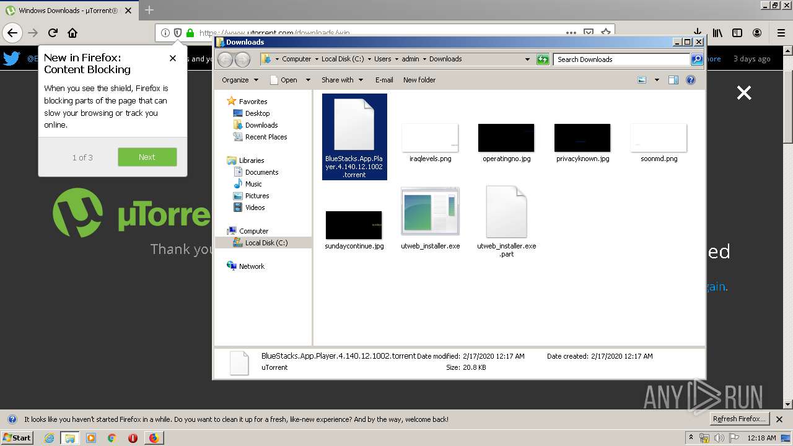Select Computer in navigation pane
This screenshot has width=793, height=446.
pos(253,231)
